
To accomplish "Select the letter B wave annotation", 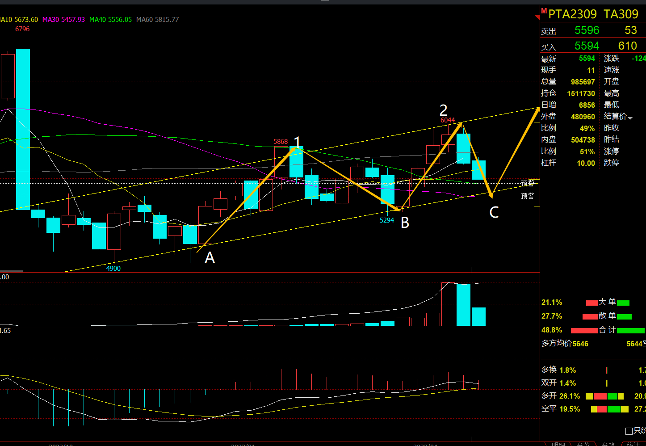I will coord(405,223).
